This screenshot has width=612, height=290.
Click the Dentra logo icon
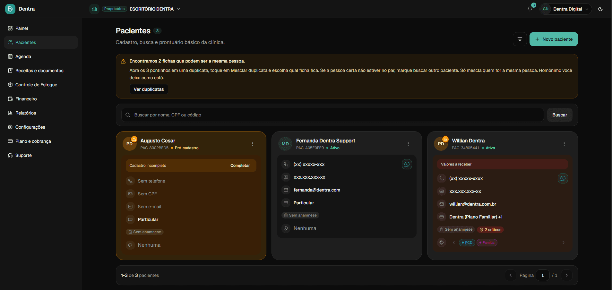tap(10, 9)
